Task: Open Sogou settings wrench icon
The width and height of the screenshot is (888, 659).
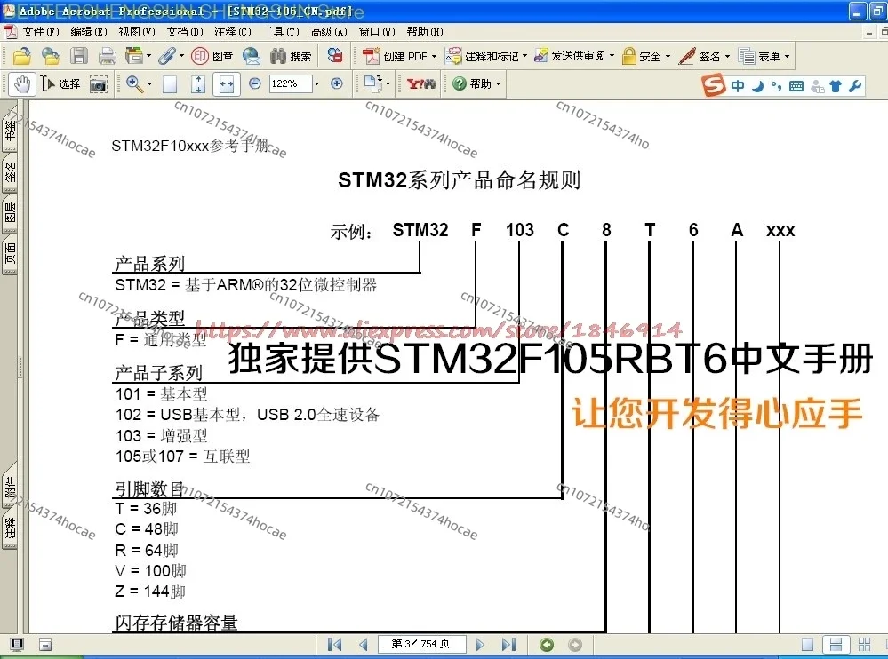Action: click(855, 86)
